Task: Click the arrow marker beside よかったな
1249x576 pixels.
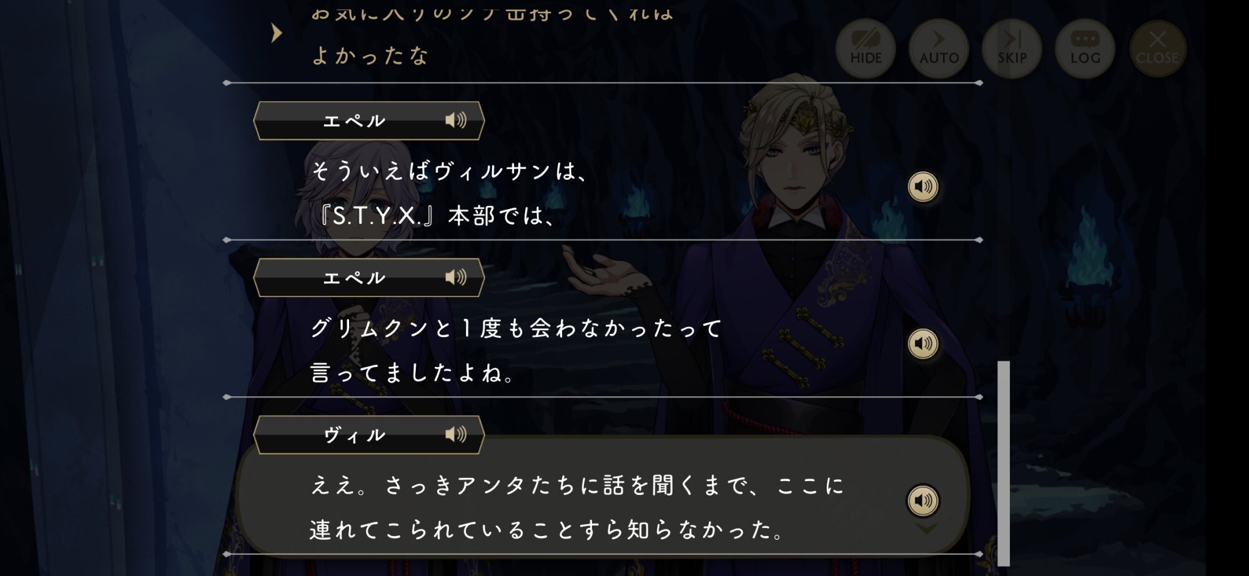Action: point(277,33)
